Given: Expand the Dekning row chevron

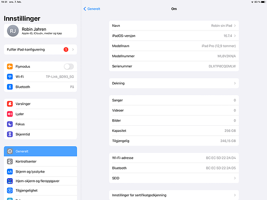Looking at the screenshot, I should [235, 83].
